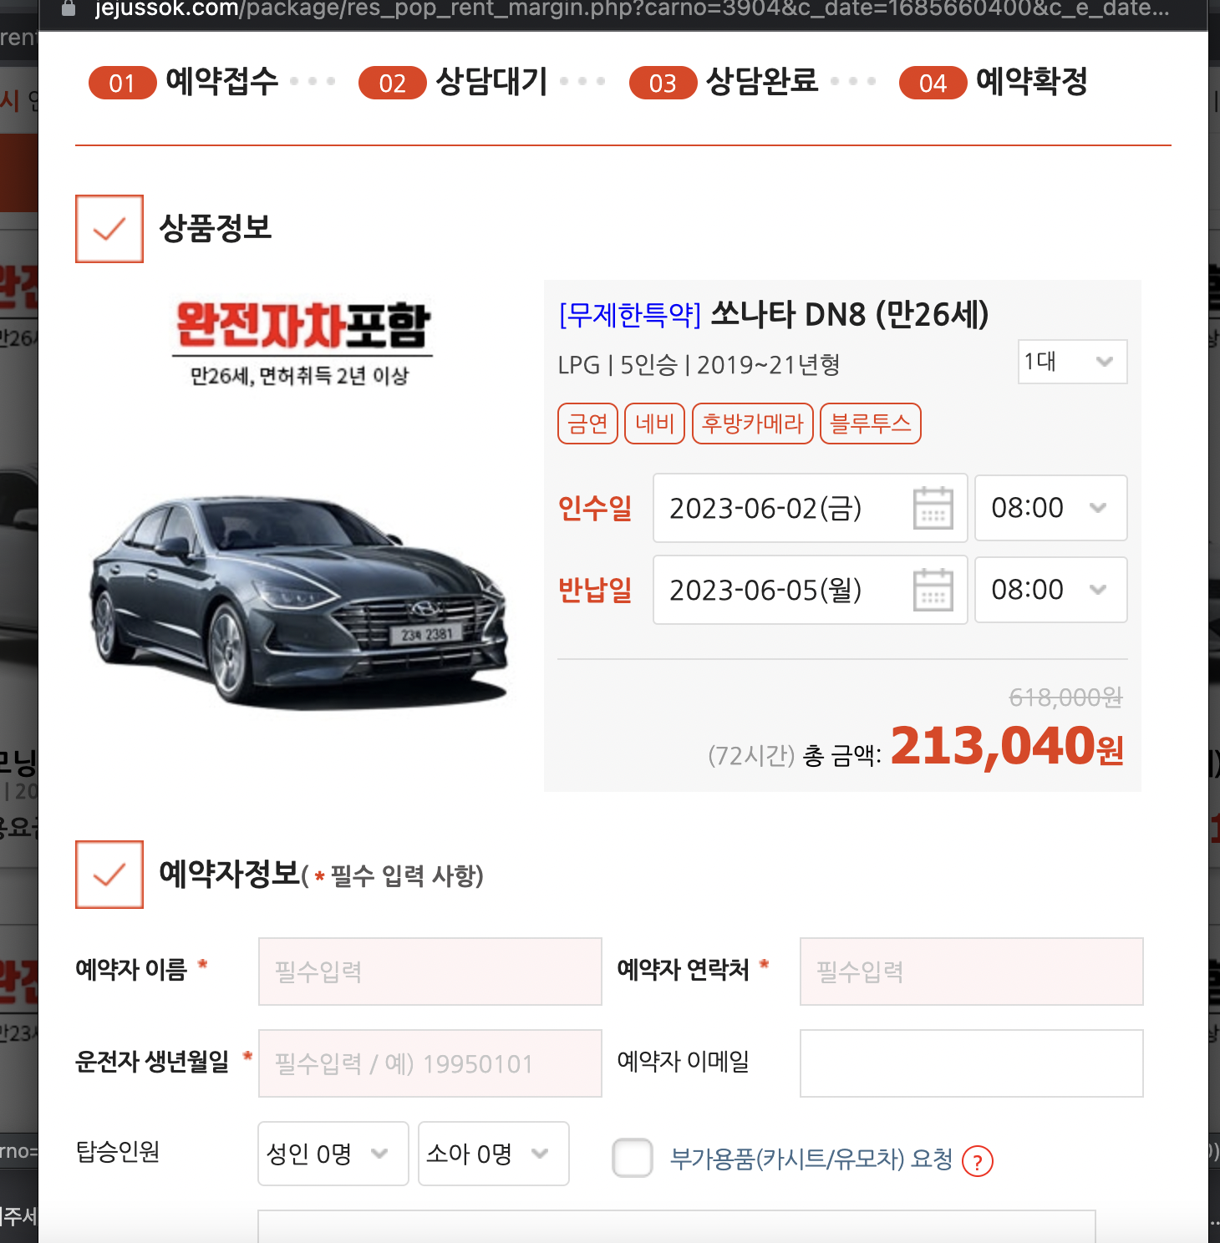1220x1243 pixels.
Task: Click the [무제한특약] link
Action: coord(628,315)
